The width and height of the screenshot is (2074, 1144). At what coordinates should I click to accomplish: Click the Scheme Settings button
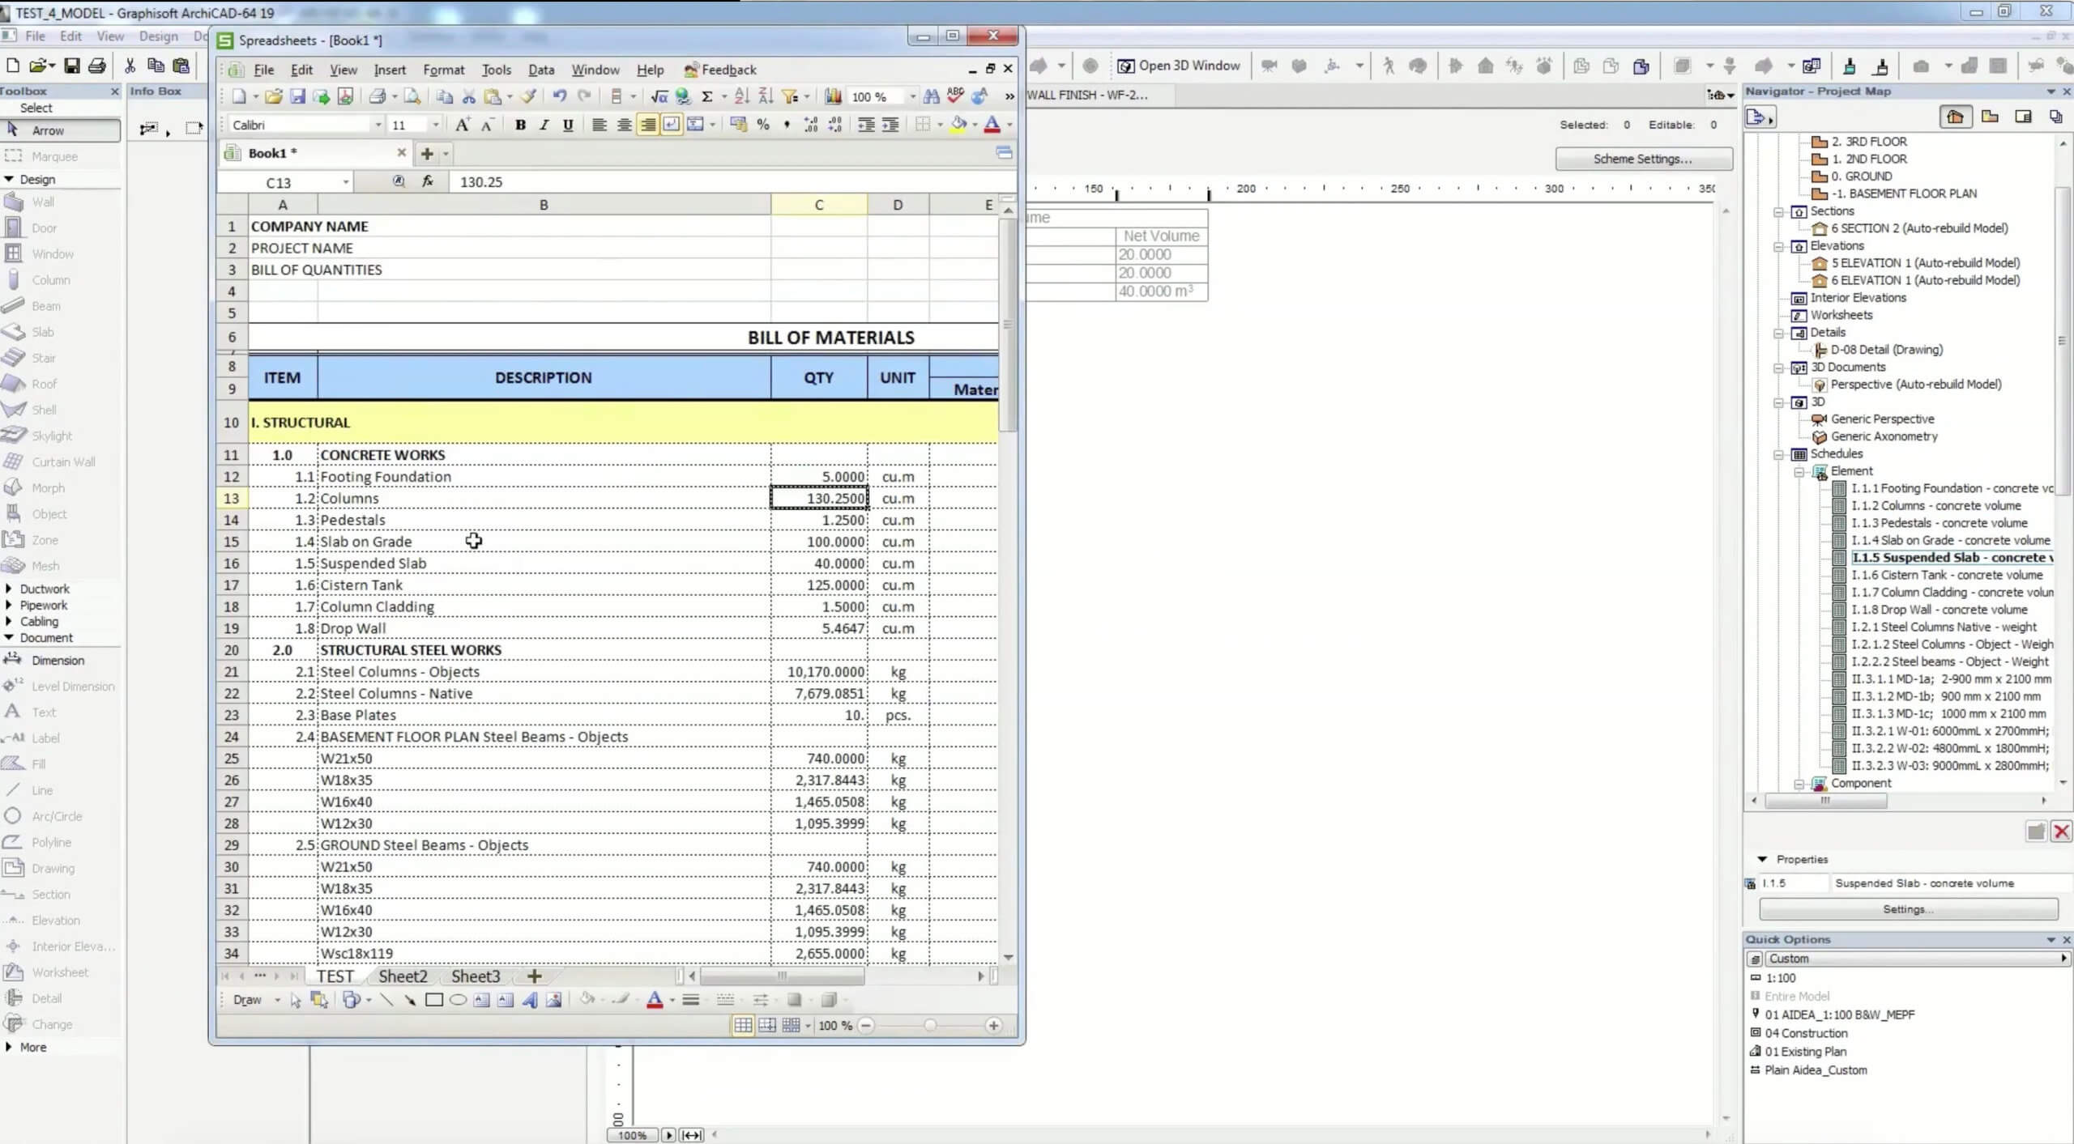1642,159
